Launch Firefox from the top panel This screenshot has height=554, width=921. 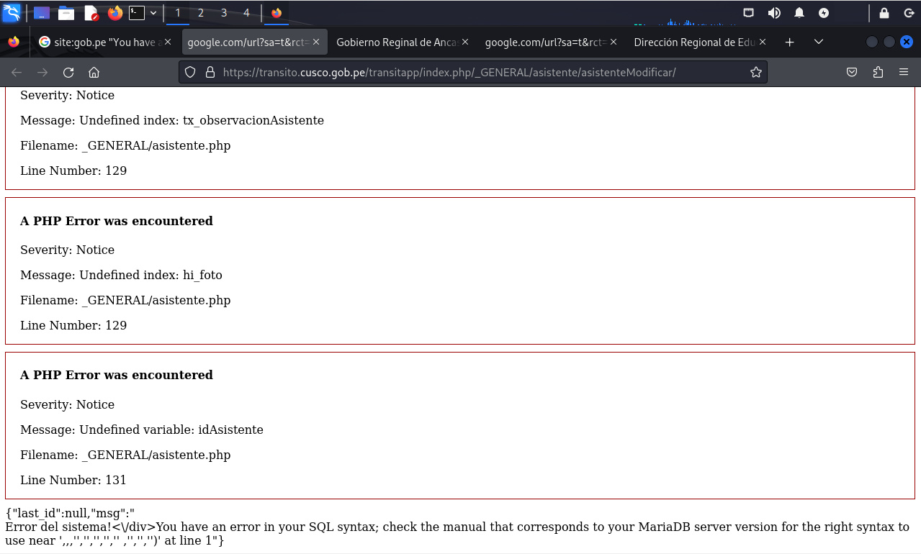coord(114,13)
